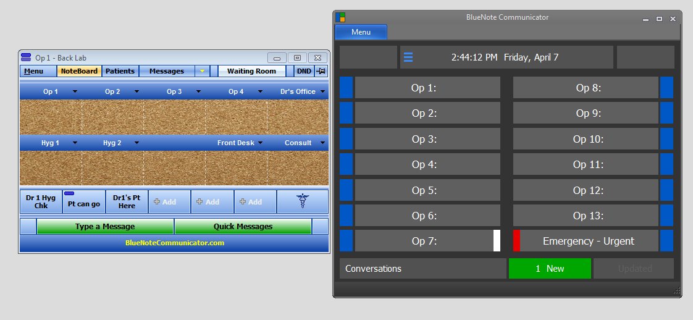Click the Quick Messages button
The image size is (693, 320).
243,226
